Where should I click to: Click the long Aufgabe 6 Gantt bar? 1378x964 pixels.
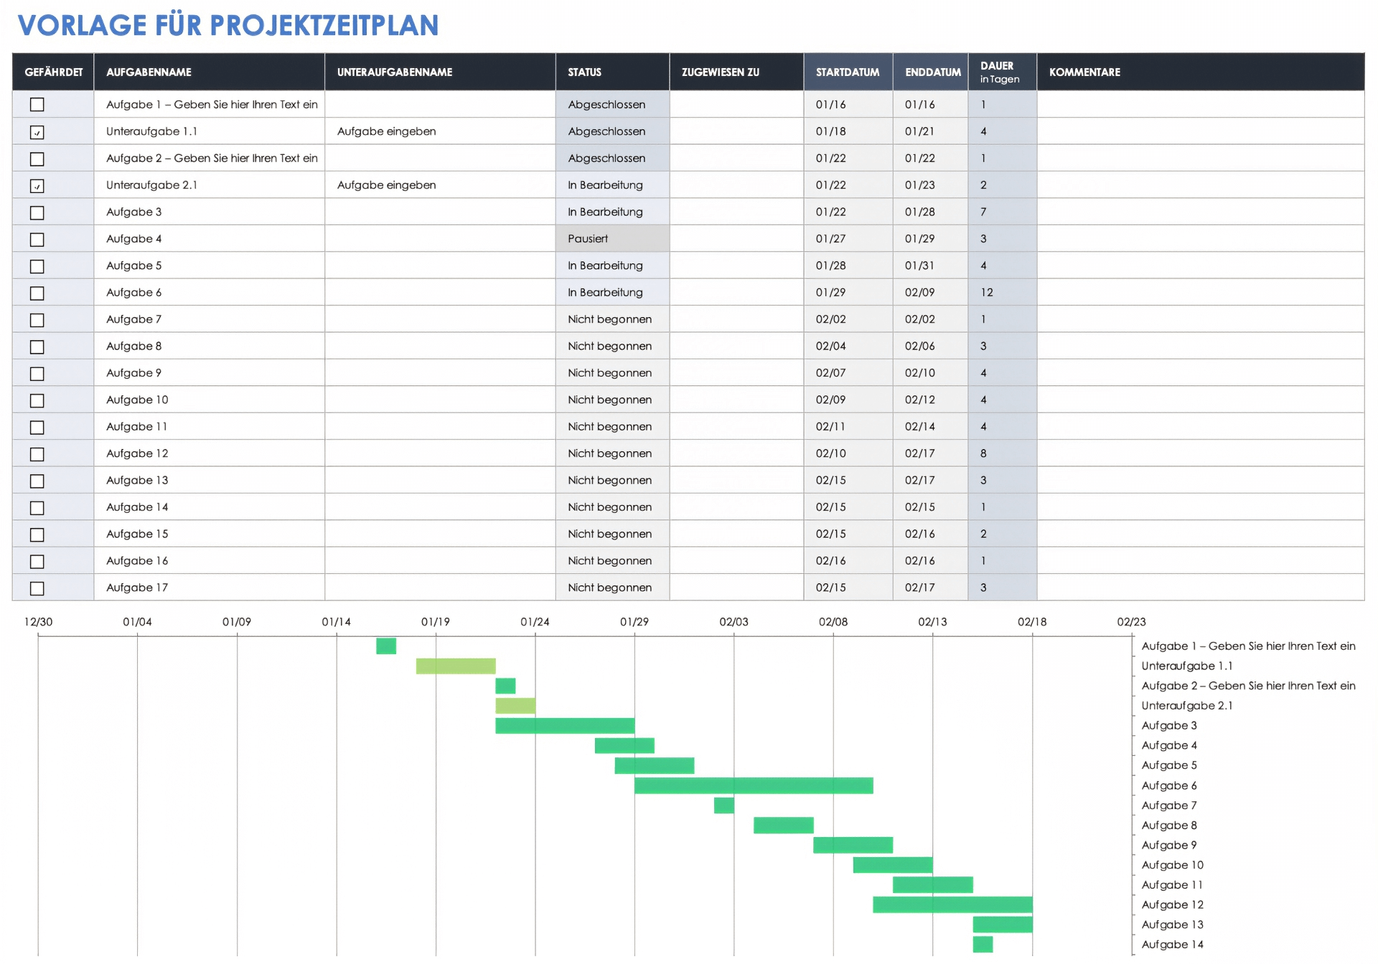754,785
